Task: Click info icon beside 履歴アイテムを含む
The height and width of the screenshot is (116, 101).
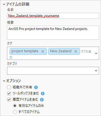Action: point(42,100)
